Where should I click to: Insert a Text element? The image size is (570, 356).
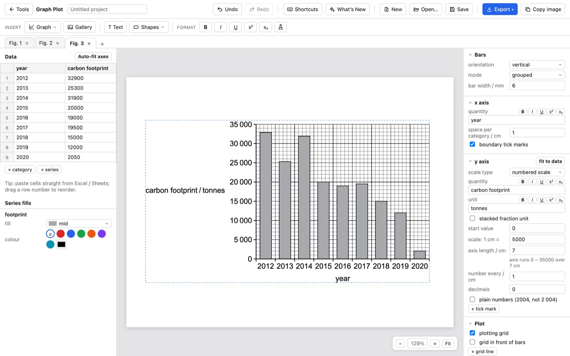click(x=116, y=27)
